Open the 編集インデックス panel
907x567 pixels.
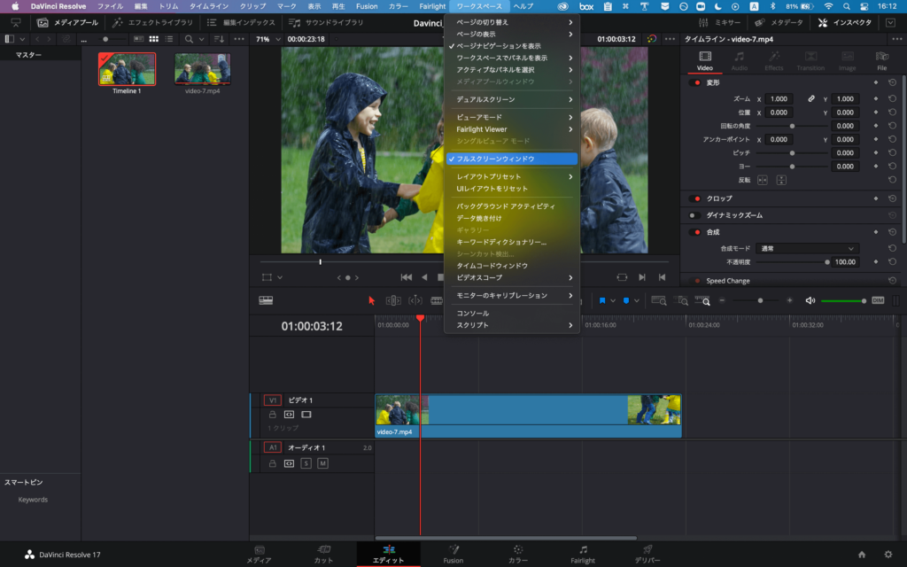241,22
